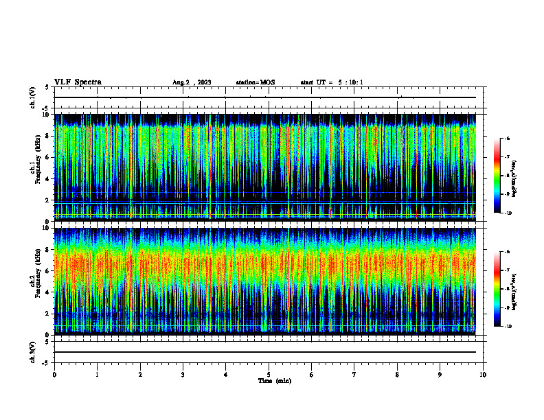This screenshot has height=420, width=544.
Task: Select the date text "Aug.2 , 2023"
Action: 192,82
